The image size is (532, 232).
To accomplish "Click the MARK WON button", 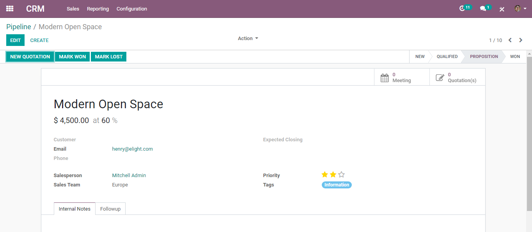I will 73,56.
